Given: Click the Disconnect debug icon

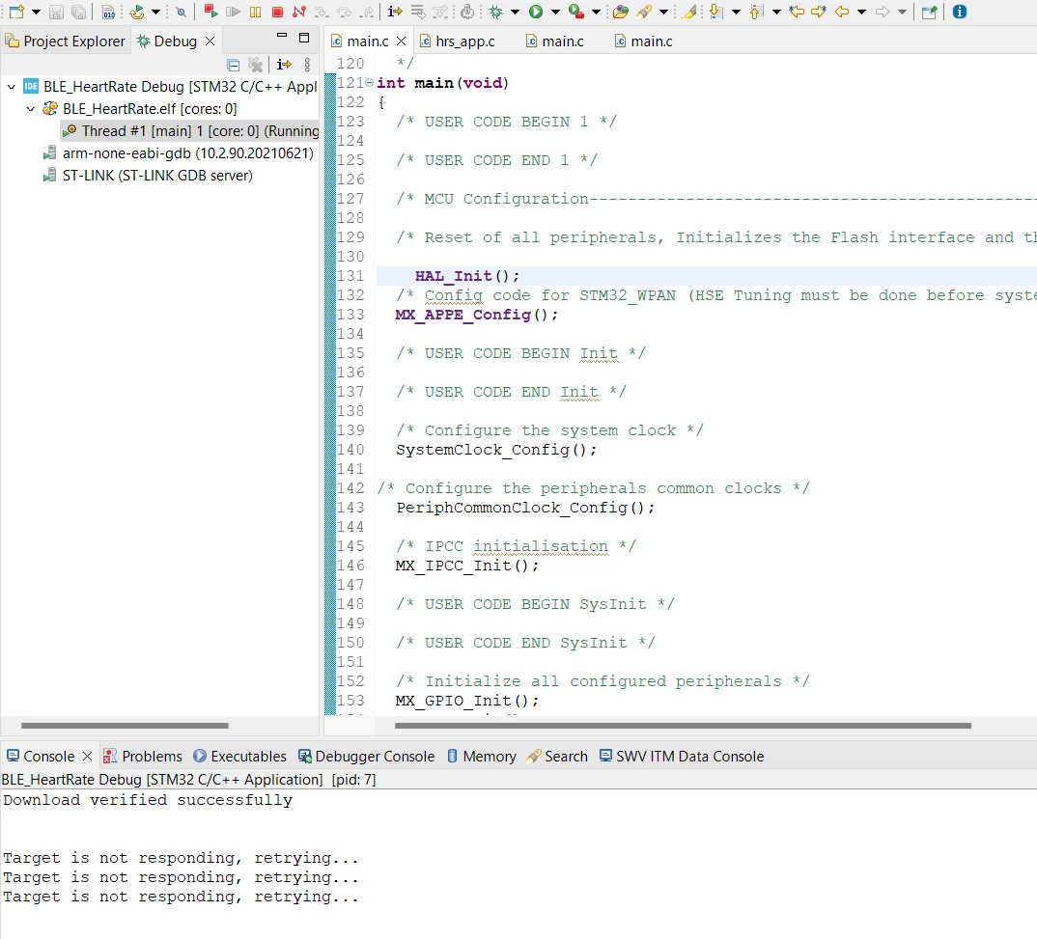Looking at the screenshot, I should coord(299,12).
